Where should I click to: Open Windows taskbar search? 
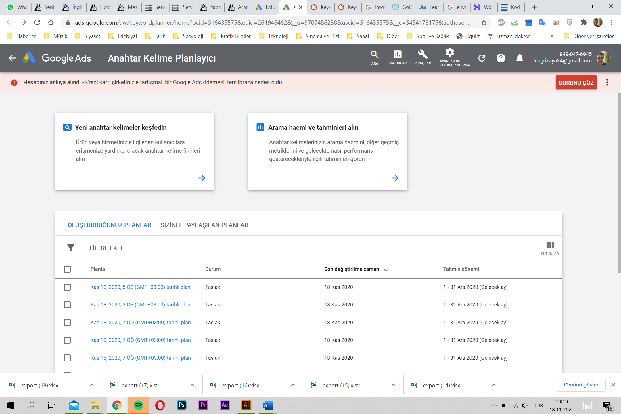pyautogui.click(x=31, y=405)
